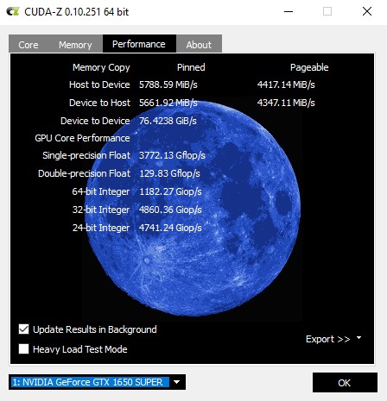
Task: Click the Single-precision Float value 3772.13 Gflop/s
Action: pyautogui.click(x=172, y=155)
